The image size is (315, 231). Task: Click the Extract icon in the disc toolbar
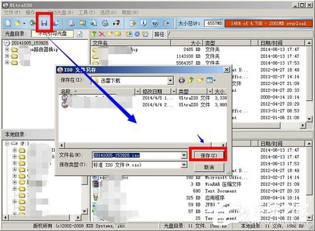pos(129,34)
